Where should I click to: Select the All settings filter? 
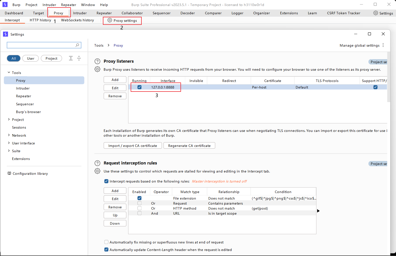point(14,58)
